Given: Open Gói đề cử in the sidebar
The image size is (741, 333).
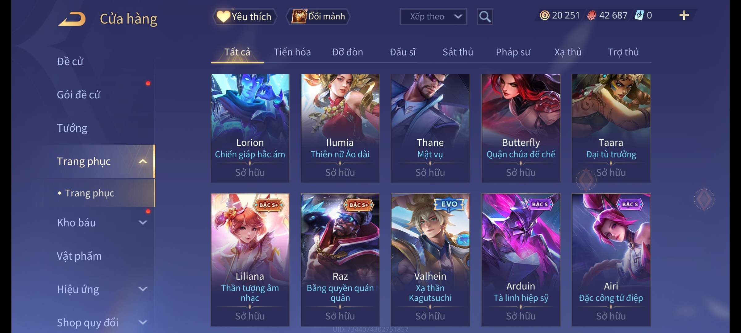Looking at the screenshot, I should (x=78, y=95).
